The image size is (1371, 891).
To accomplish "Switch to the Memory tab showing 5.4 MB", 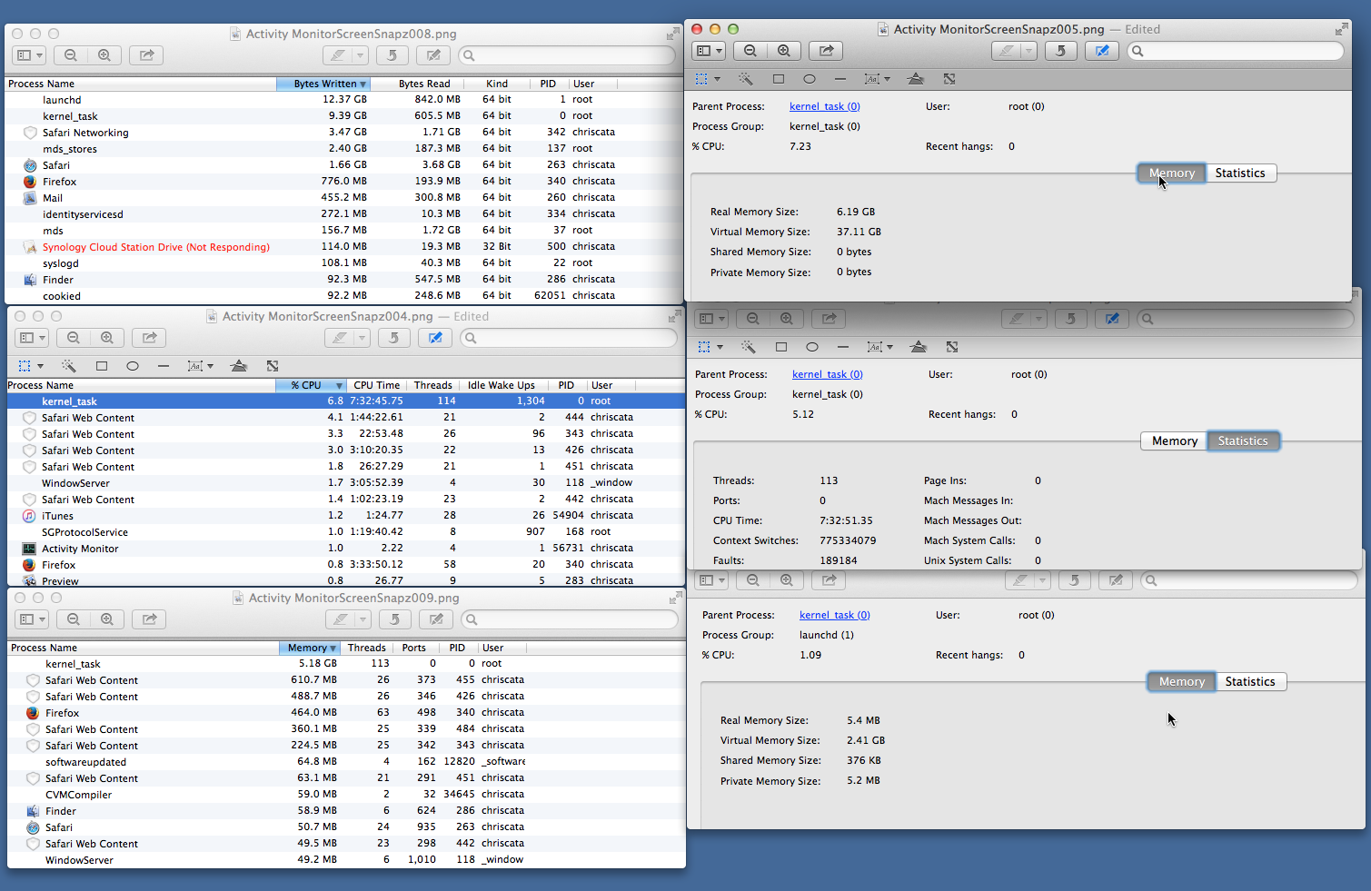I will [x=1180, y=681].
